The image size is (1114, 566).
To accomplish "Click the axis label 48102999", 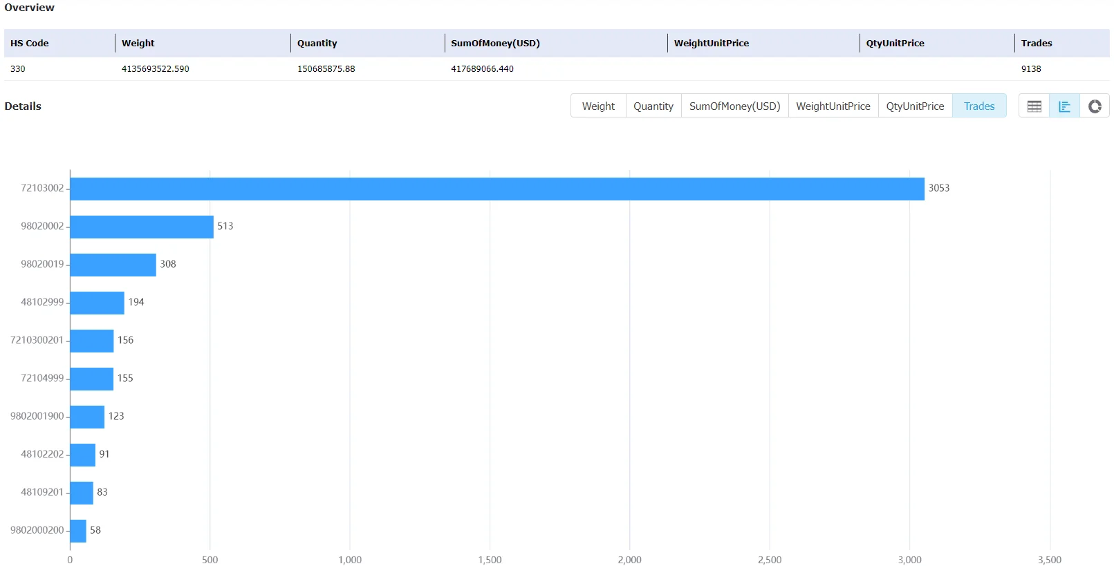I will pyautogui.click(x=42, y=302).
